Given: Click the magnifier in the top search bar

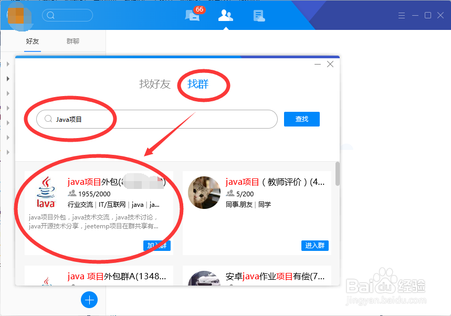Looking at the screenshot, I should (50, 15).
